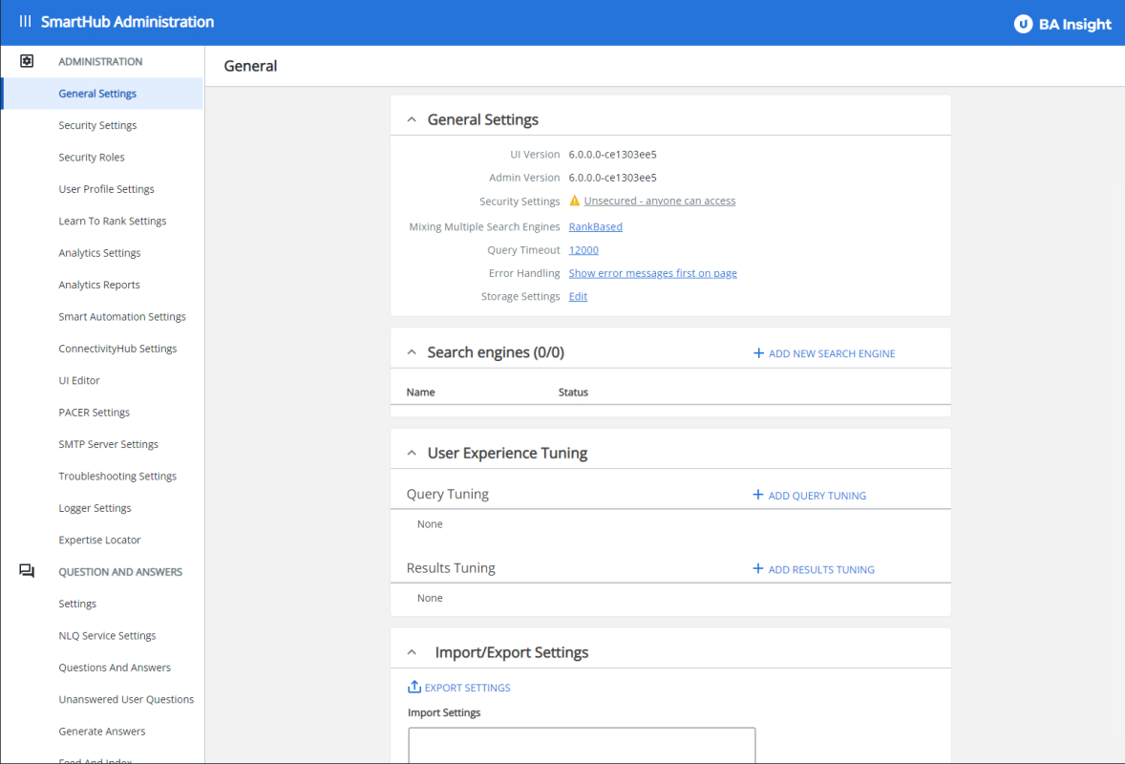Click the 12000 Query Timeout link

click(x=584, y=250)
